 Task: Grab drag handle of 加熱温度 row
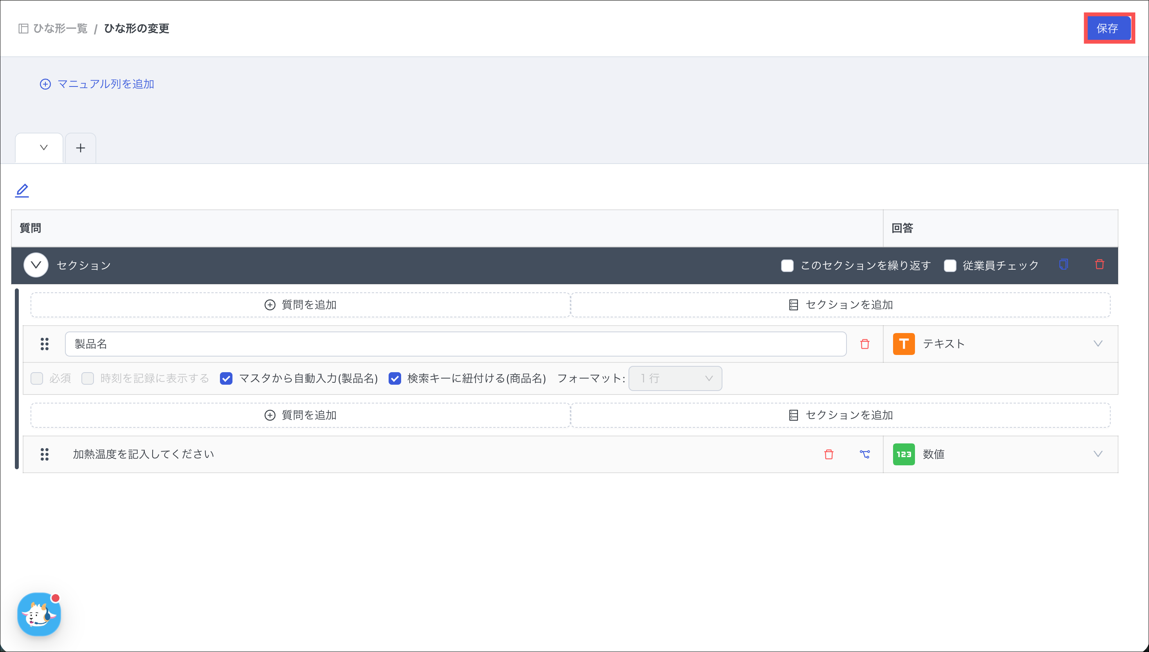click(x=44, y=454)
